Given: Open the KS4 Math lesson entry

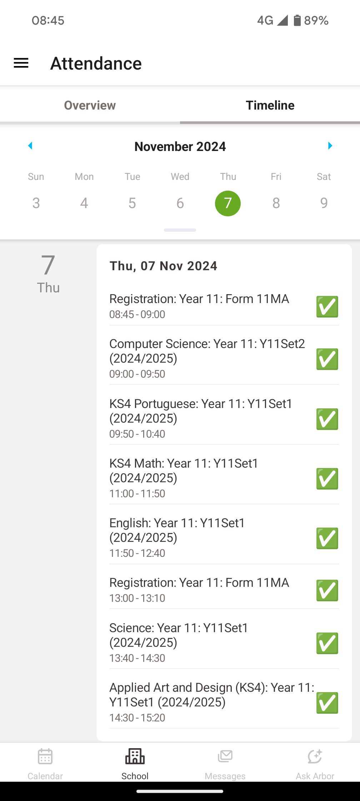Looking at the screenshot, I should pyautogui.click(x=207, y=478).
